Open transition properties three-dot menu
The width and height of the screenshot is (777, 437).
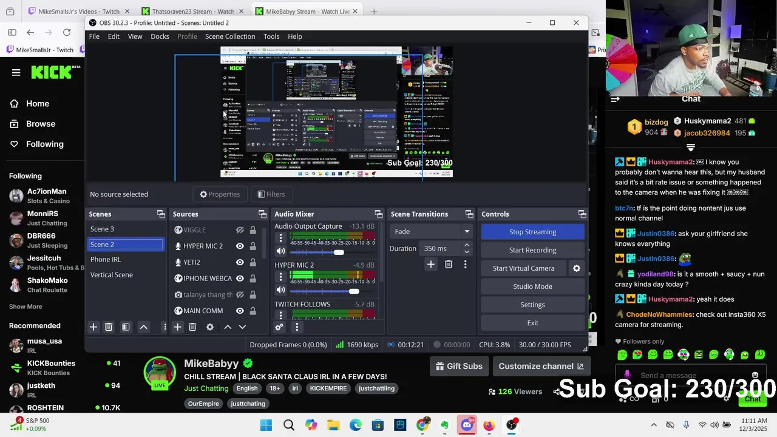point(466,265)
